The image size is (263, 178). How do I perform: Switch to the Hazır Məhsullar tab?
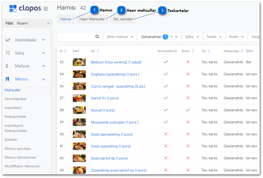(92, 19)
